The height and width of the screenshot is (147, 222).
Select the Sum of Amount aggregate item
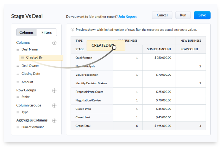[33, 127]
